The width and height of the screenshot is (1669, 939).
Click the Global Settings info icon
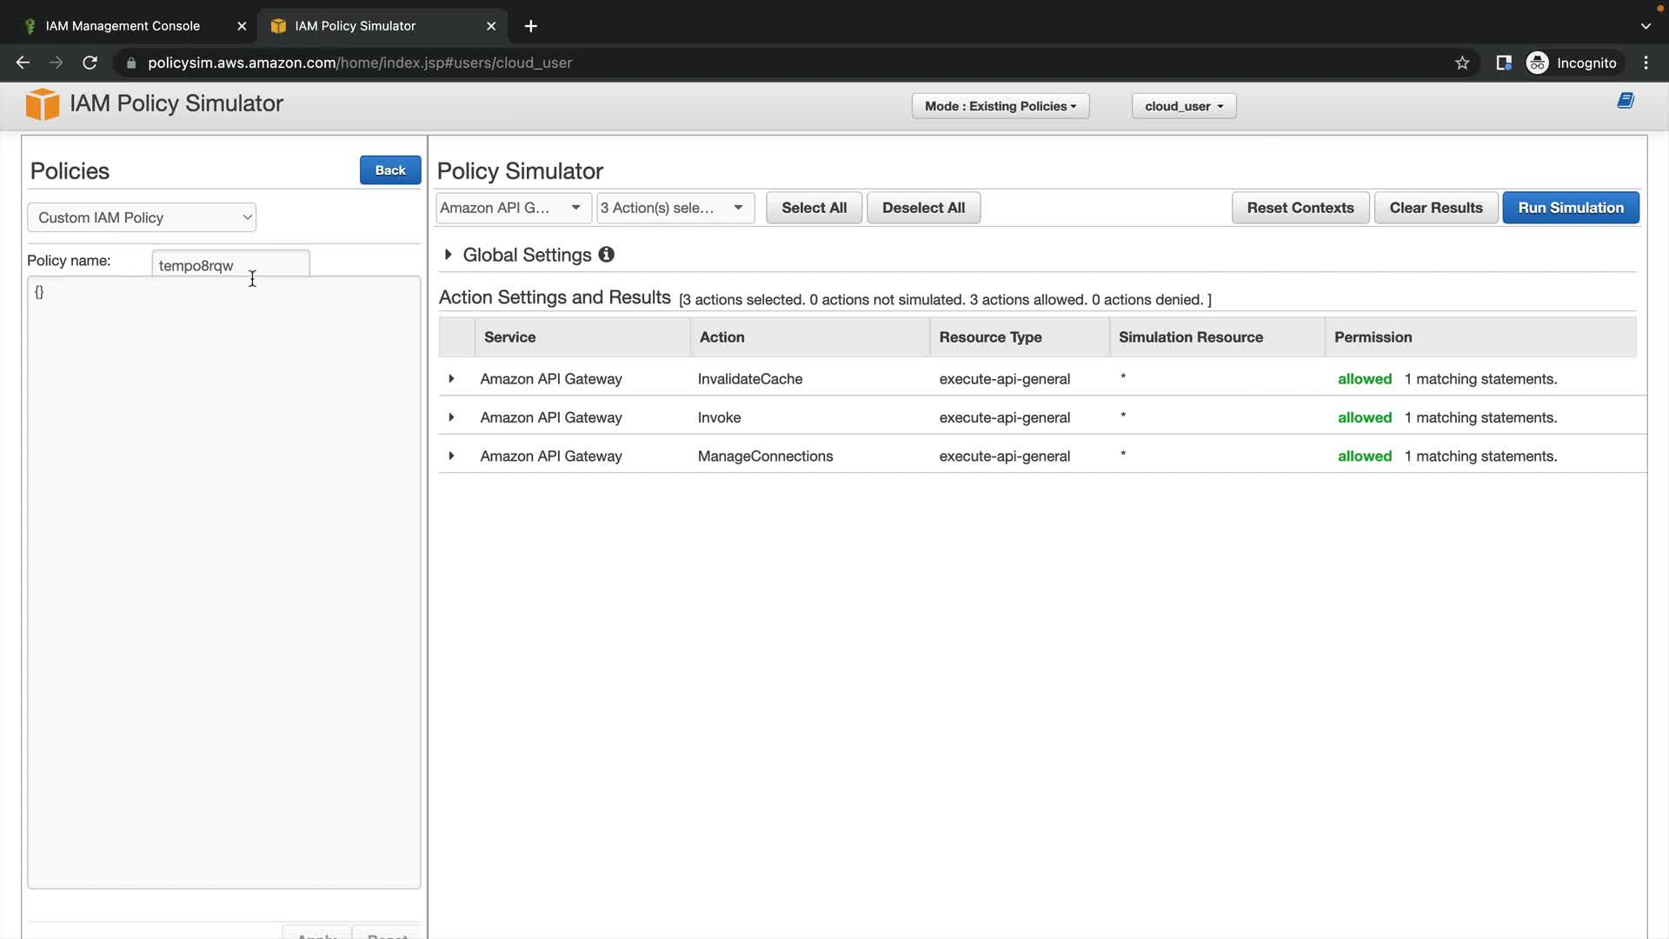click(x=606, y=255)
